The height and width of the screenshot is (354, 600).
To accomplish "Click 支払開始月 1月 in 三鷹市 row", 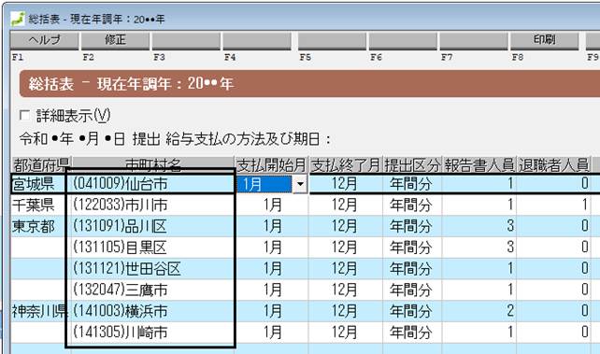I will (272, 290).
